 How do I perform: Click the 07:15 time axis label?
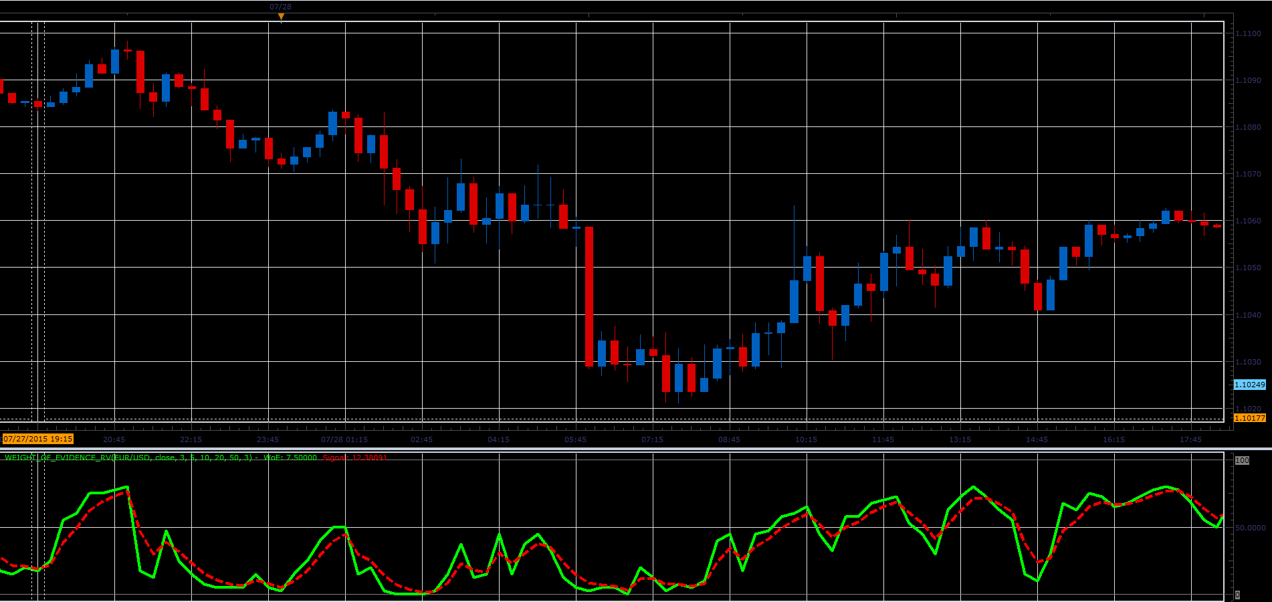pos(652,439)
